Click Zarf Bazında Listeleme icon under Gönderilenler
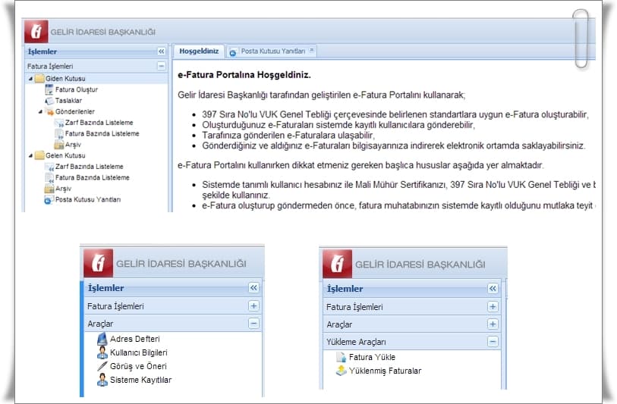This screenshot has width=617, height=404. pyautogui.click(x=59, y=123)
